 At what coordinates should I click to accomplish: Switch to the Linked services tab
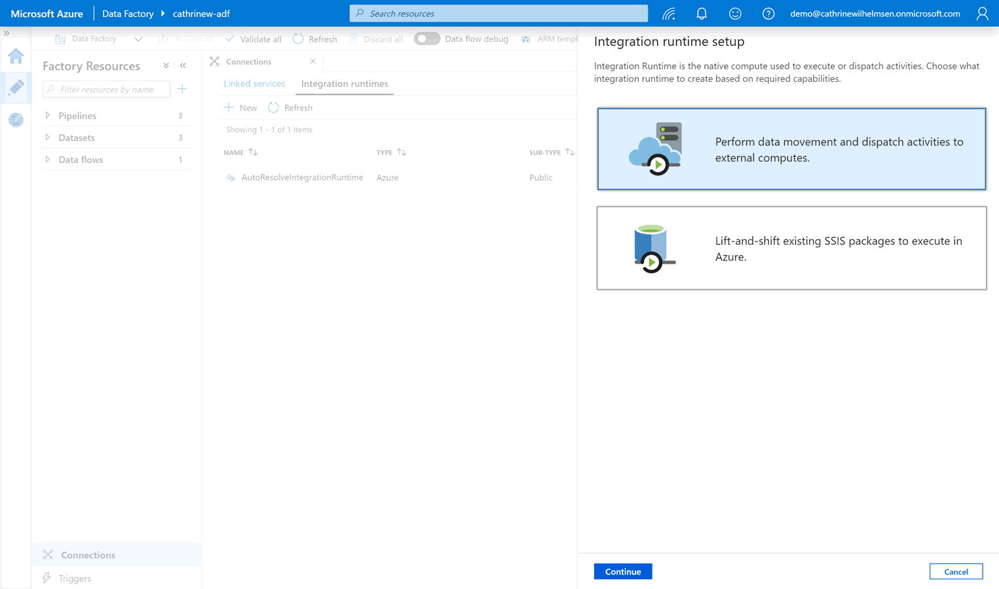[x=254, y=84]
